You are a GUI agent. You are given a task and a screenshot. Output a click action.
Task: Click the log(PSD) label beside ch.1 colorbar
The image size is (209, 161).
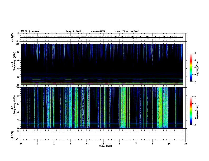tap(197, 68)
